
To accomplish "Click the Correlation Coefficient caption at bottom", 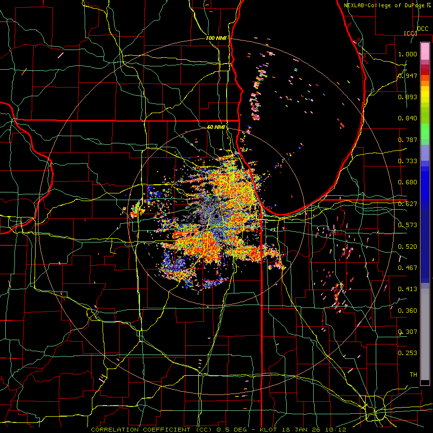I will (x=218, y=430).
